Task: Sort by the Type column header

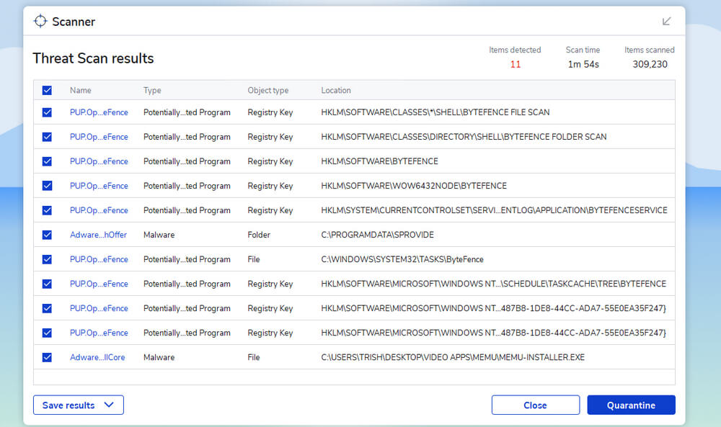Action: coord(152,91)
